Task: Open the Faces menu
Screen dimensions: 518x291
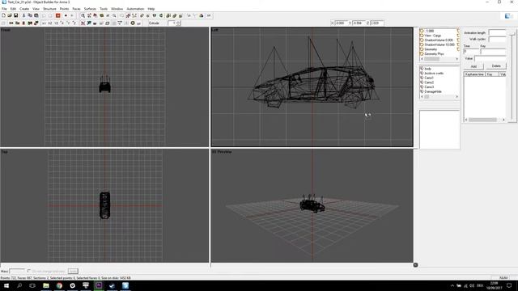Action: click(x=76, y=9)
